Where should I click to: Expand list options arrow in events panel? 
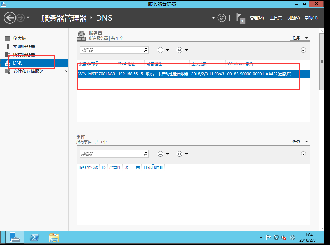167,154
